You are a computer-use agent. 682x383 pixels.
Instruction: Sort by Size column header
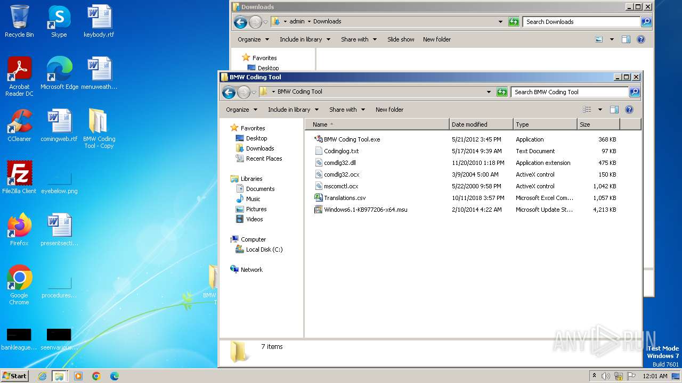click(x=598, y=124)
